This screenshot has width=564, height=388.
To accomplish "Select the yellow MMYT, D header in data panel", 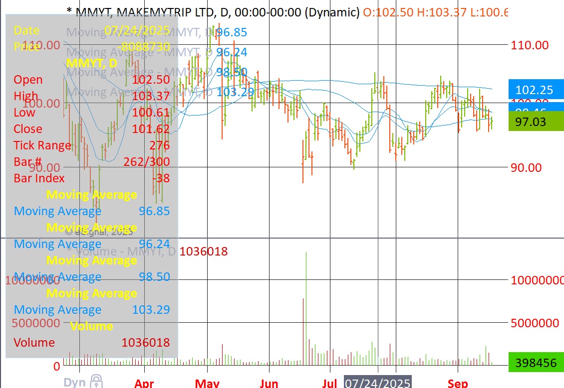I will pos(92,63).
